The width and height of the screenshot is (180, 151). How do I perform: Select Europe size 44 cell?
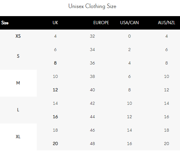92,117
